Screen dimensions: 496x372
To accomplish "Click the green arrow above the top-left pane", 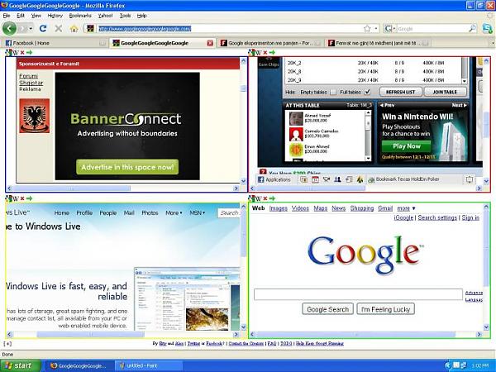I will coord(29,52).
